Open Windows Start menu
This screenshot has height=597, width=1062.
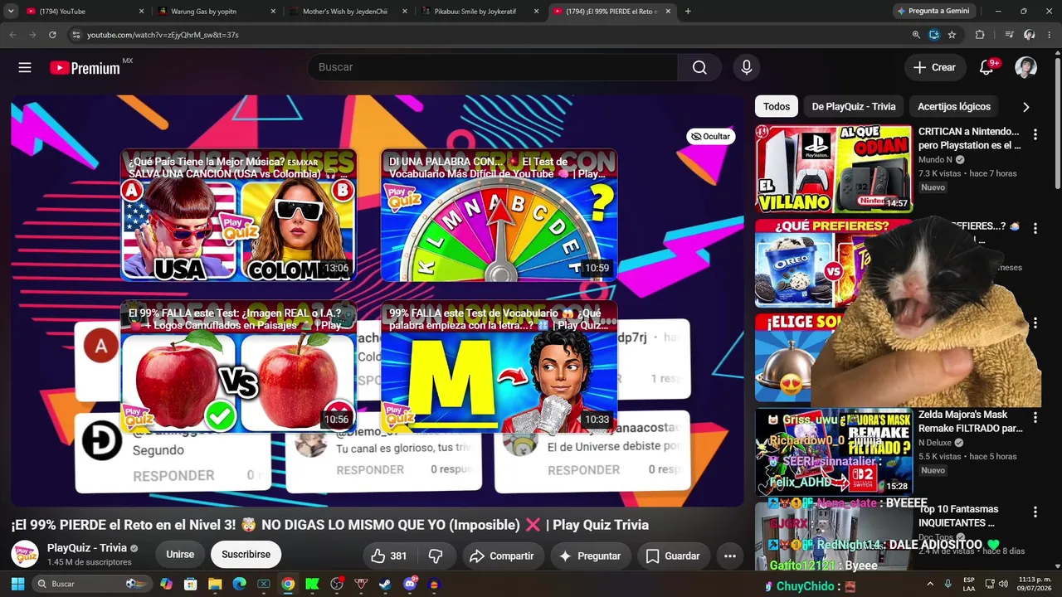point(17,584)
